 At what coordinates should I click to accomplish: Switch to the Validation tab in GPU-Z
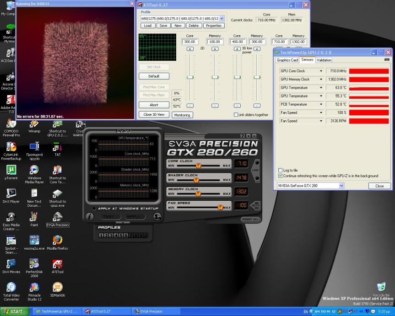(x=324, y=60)
